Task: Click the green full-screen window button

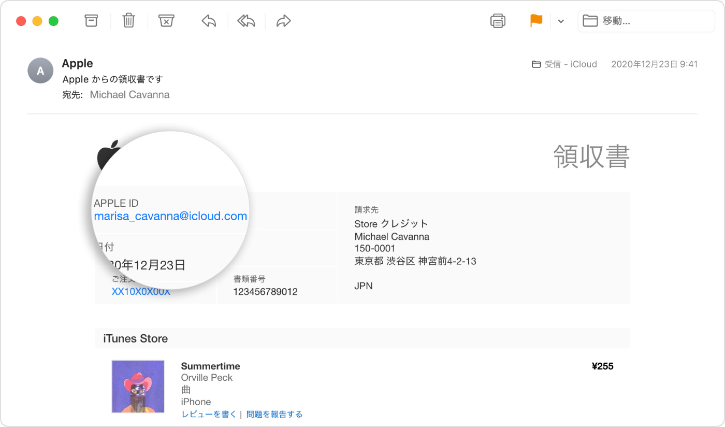Action: (53, 21)
